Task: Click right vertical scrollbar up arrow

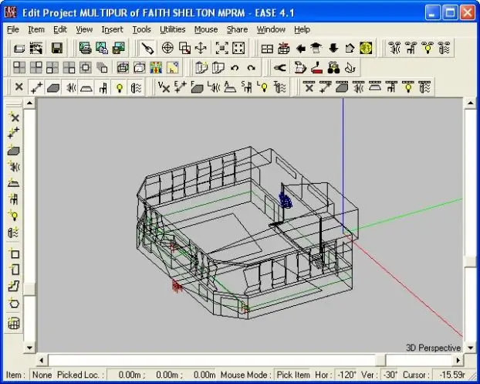Action: point(471,103)
